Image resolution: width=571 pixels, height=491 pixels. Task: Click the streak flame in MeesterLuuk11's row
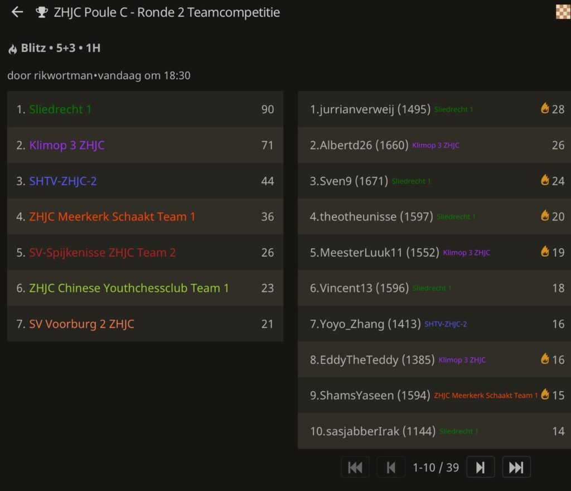545,251
